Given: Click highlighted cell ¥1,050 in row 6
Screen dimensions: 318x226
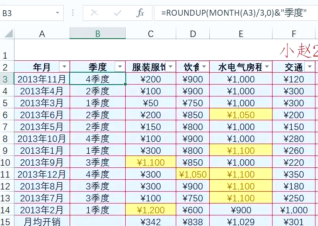Looking at the screenshot, I should (x=241, y=114).
